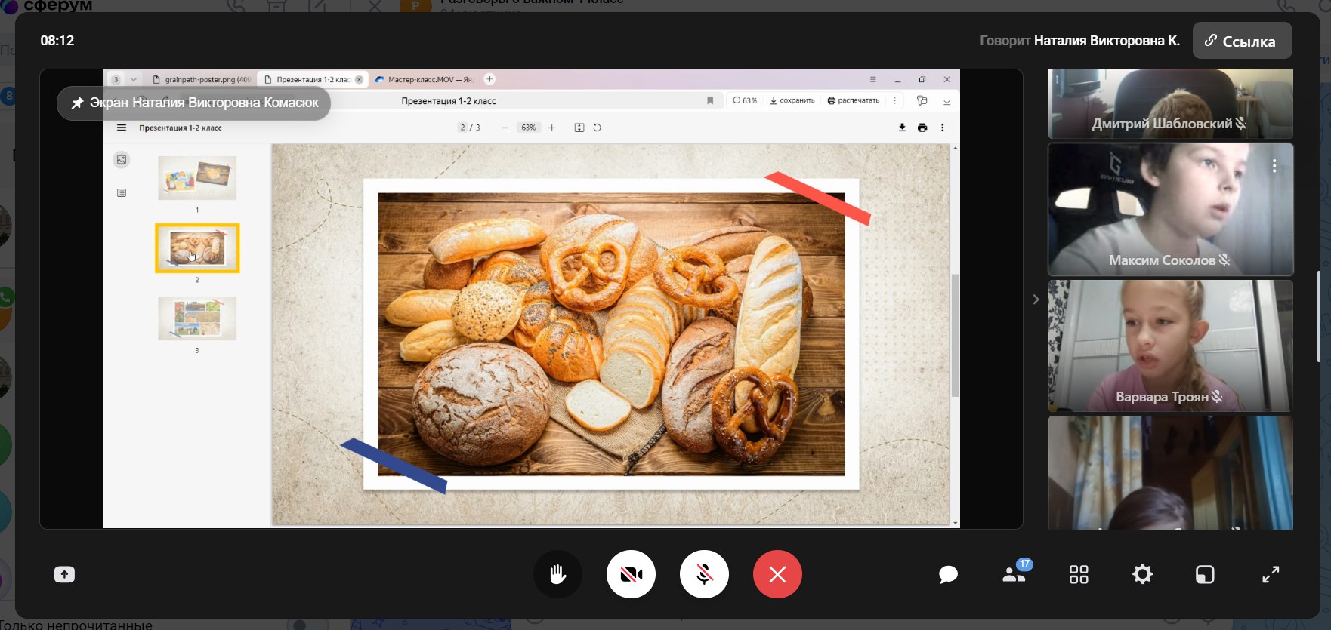Open a new browser tab
The height and width of the screenshot is (630, 1331).
coord(489,79)
